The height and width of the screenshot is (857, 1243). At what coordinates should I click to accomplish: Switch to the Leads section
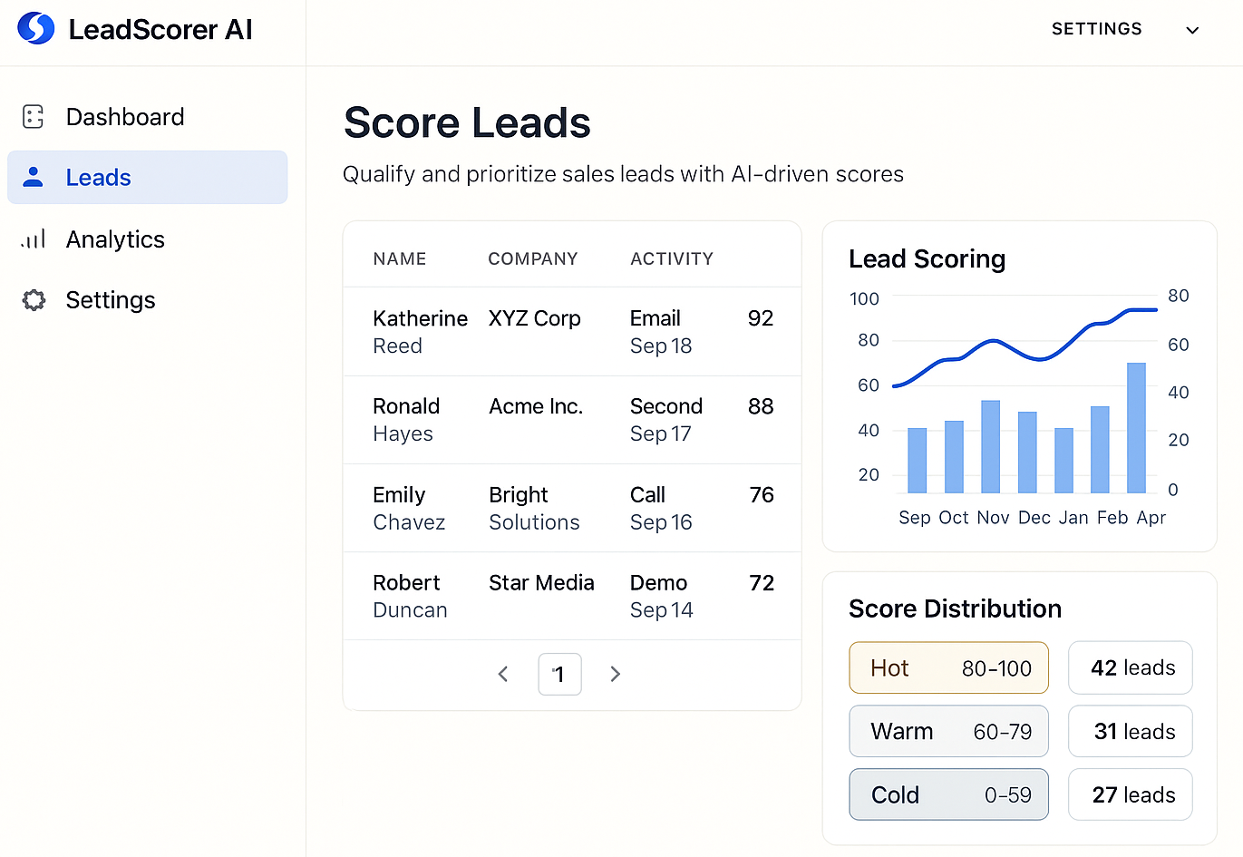(x=97, y=177)
